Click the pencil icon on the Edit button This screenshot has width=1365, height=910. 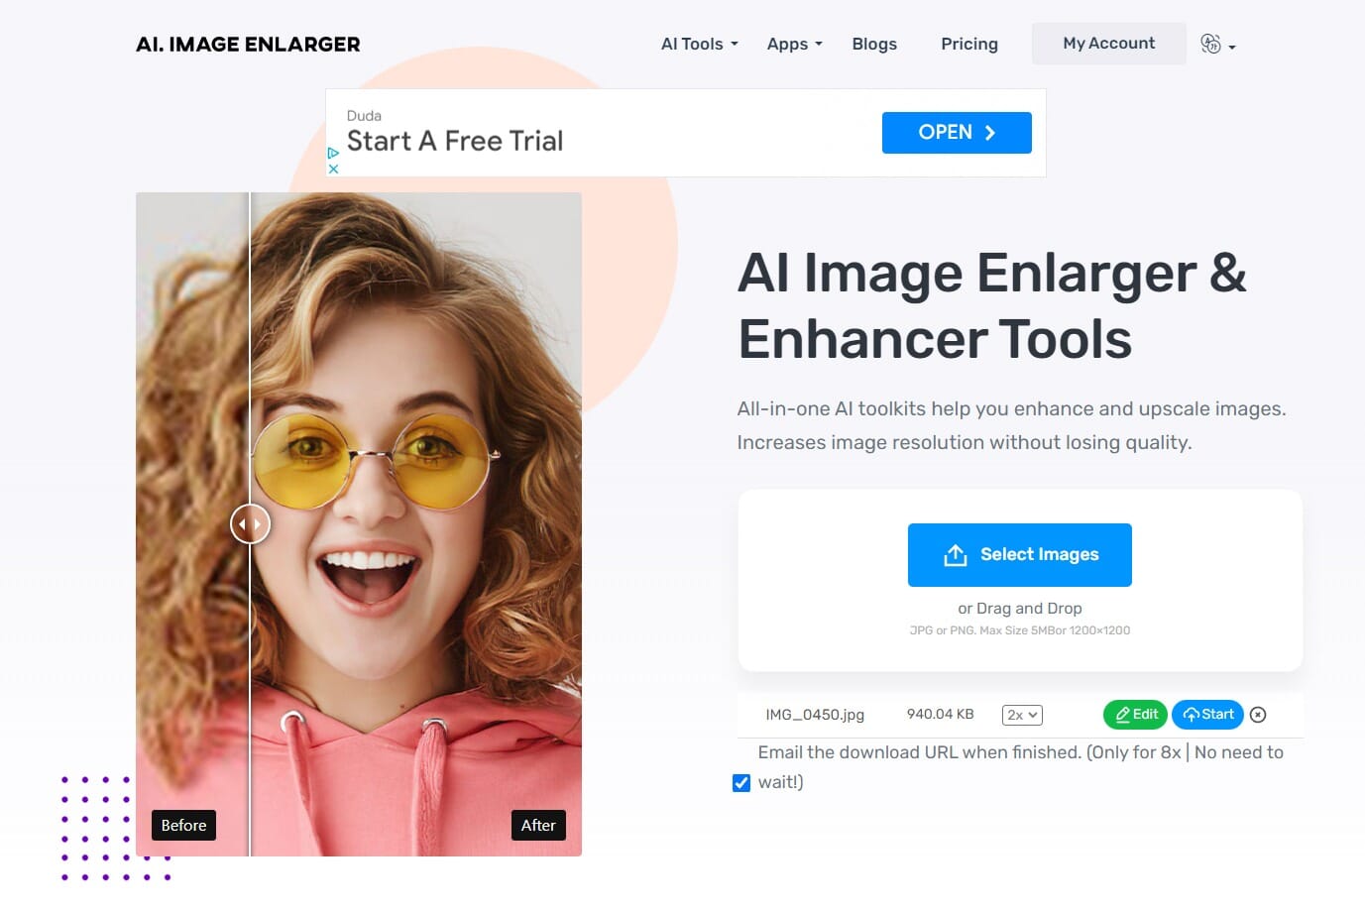(x=1121, y=714)
